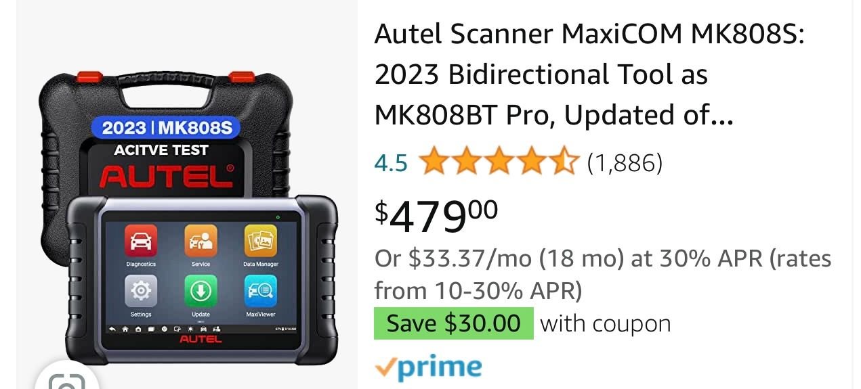The image size is (861, 389).
Task: Click the 4.5 rating number
Action: (391, 162)
